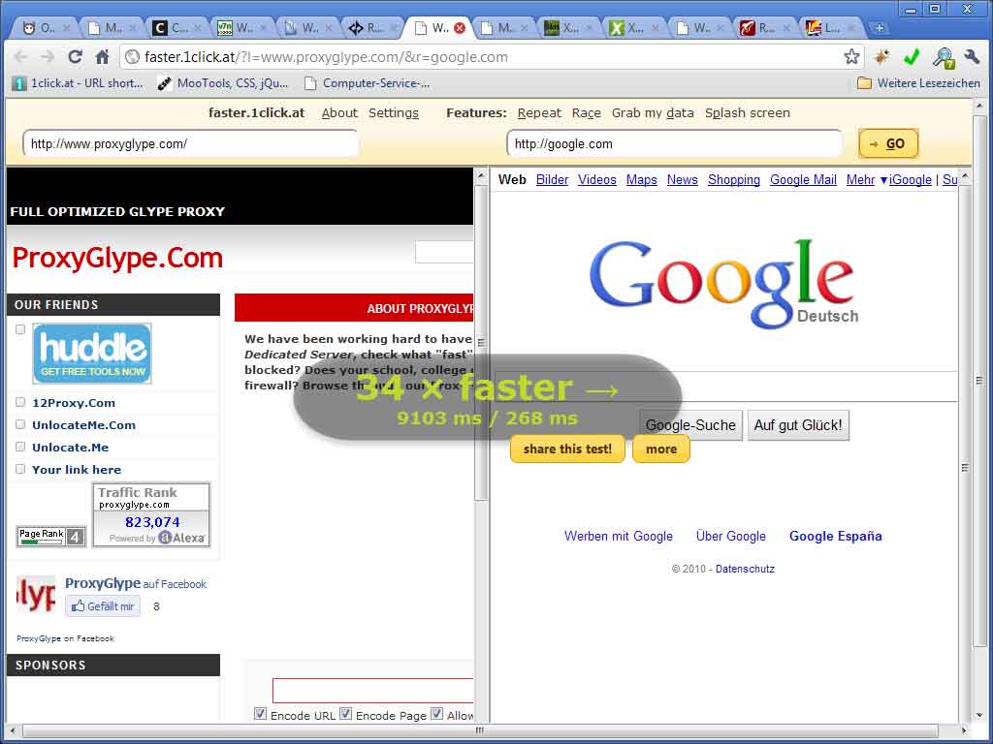Image resolution: width=993 pixels, height=744 pixels.
Task: Click the red-bordered proxy URL input box
Action: 373,690
